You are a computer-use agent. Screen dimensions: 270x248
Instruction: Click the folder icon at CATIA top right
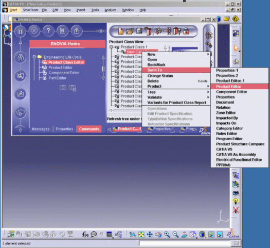point(227,19)
